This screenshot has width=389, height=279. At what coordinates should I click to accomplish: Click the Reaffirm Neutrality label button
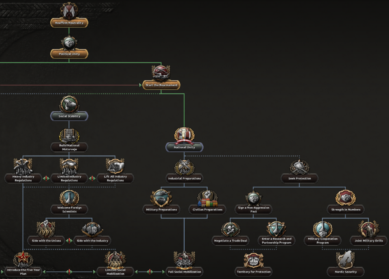(x=69, y=23)
